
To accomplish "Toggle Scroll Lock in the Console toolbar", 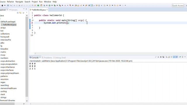I will (169, 57).
